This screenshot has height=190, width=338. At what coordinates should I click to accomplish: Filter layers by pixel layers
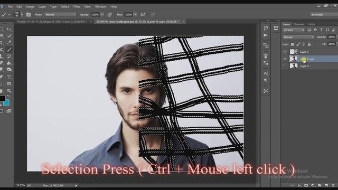click(309, 30)
